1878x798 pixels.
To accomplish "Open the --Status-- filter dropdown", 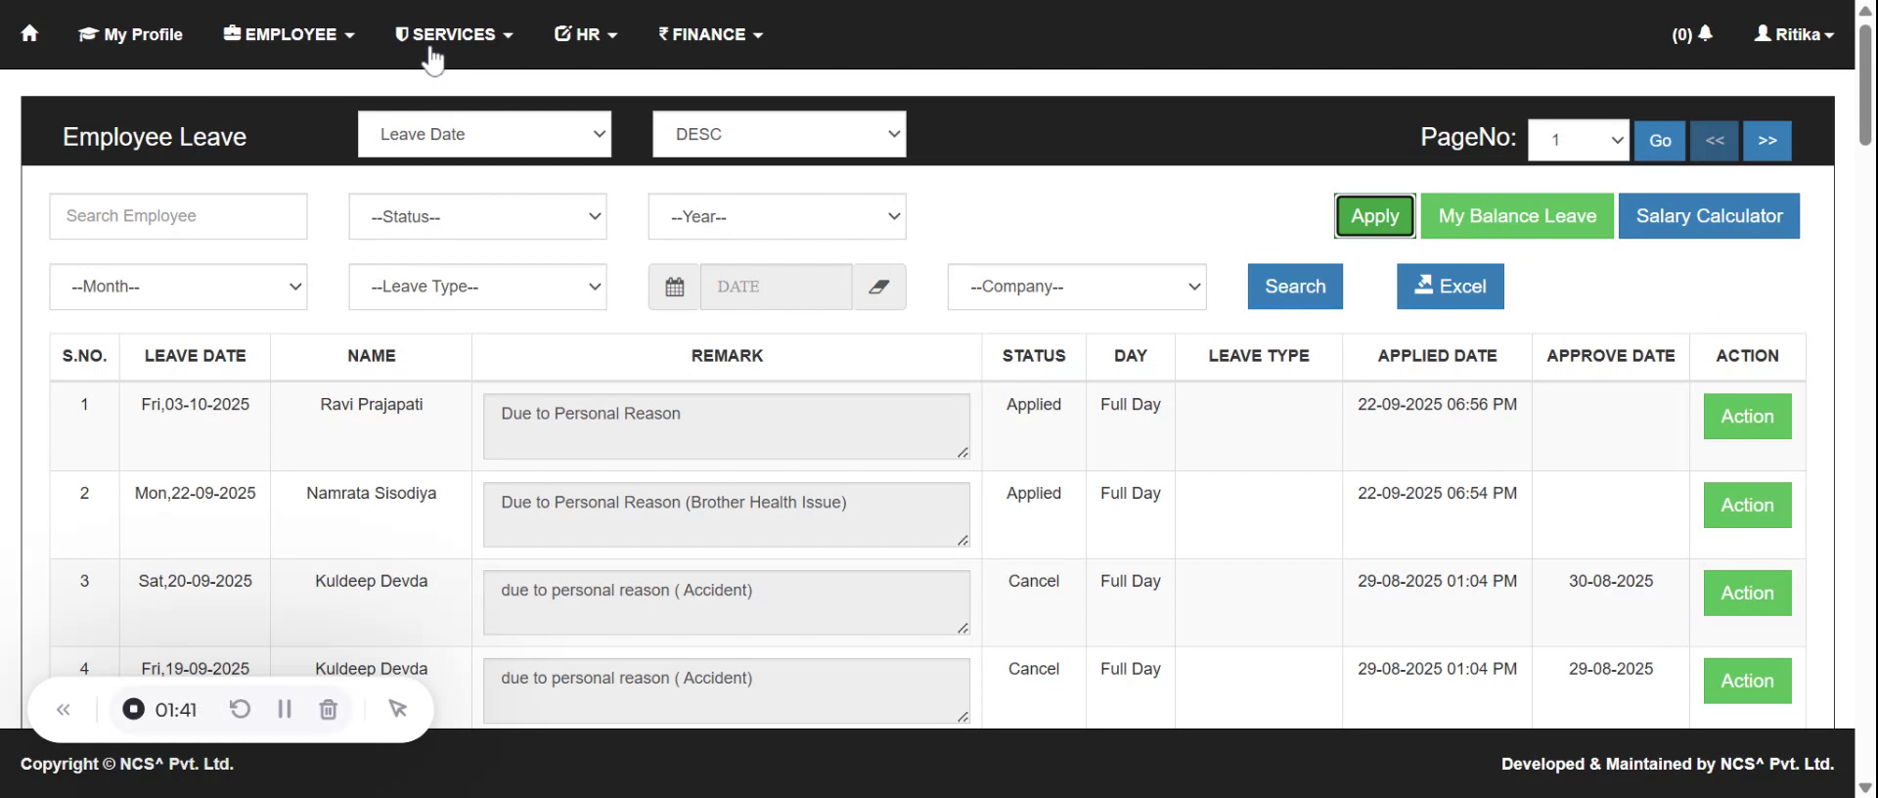I will 477,216.
